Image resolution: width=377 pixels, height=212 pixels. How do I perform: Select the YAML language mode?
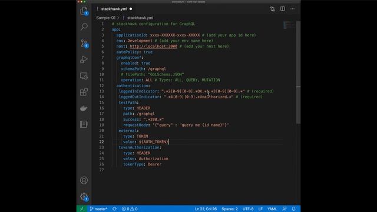[x=272, y=209]
